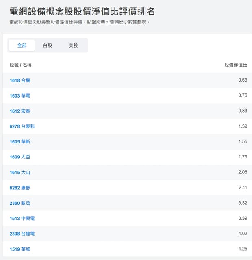This screenshot has height=260, width=252.
Task: Switch to the 美股 tab
Action: 73,45
